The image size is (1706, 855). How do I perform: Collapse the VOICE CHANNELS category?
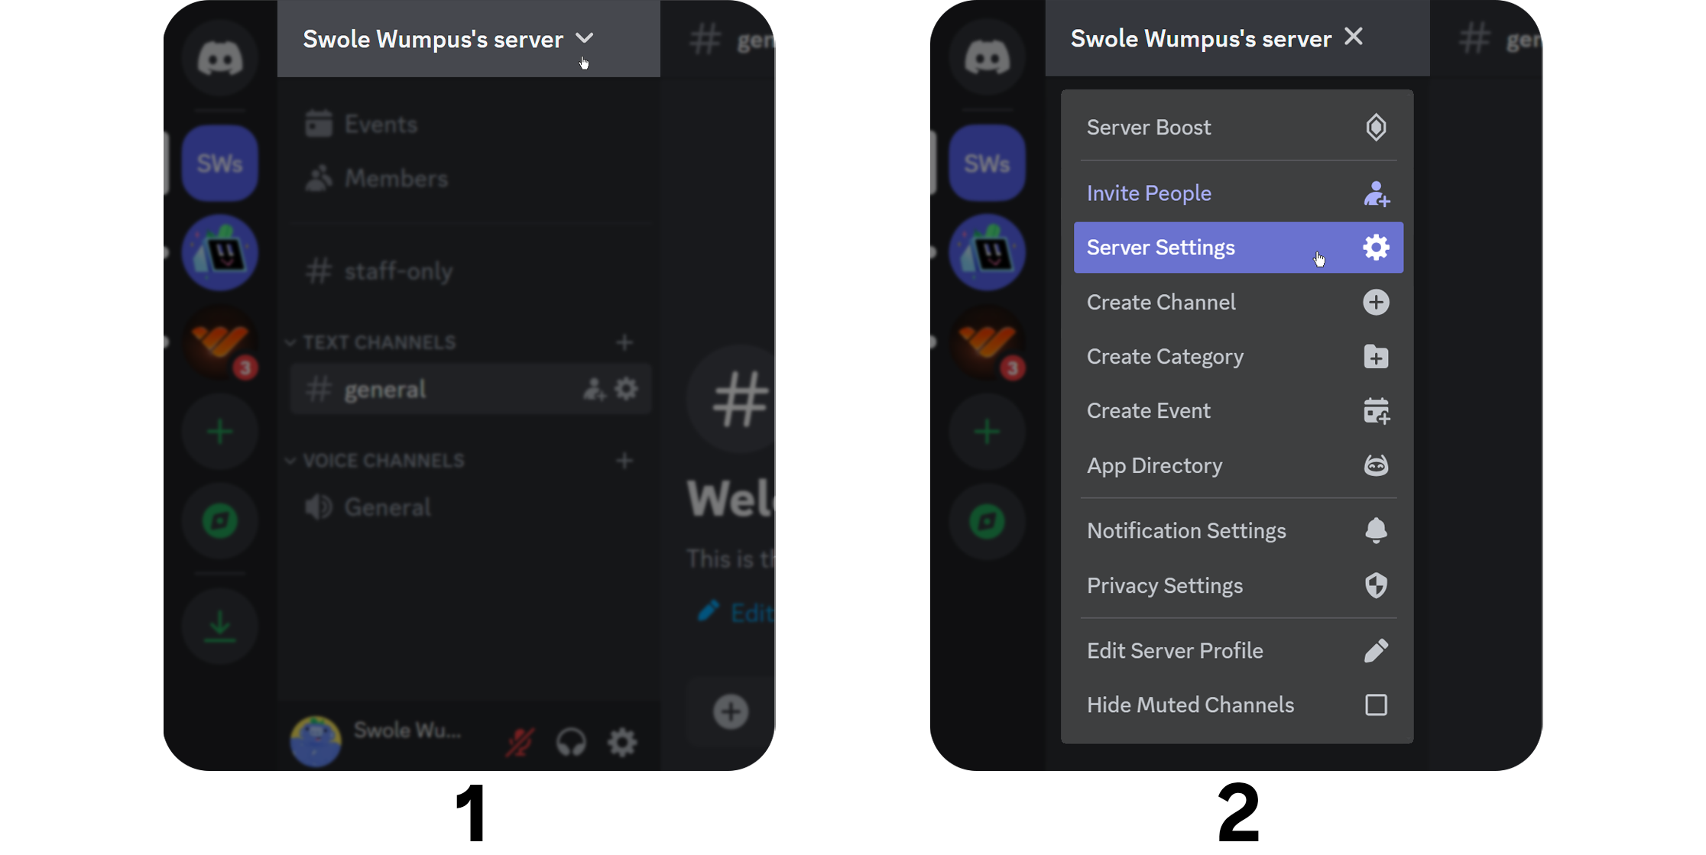coord(376,461)
